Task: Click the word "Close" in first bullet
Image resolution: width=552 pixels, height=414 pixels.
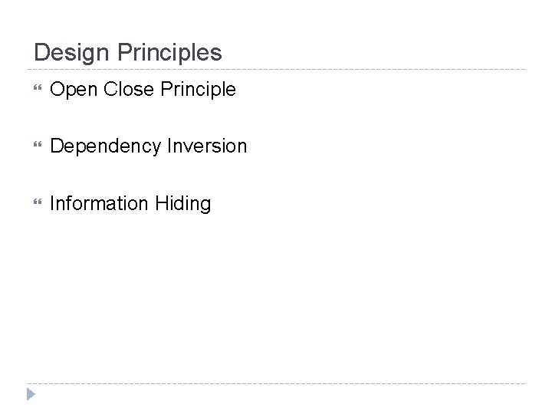Action: [x=129, y=88]
